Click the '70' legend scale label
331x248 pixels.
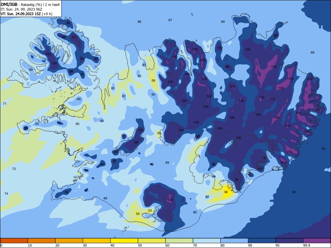click(195, 245)
